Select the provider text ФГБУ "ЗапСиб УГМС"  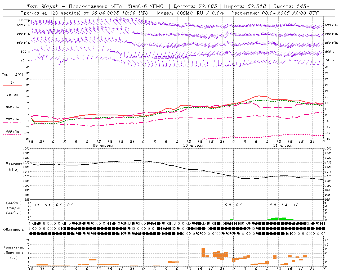click(139, 6)
